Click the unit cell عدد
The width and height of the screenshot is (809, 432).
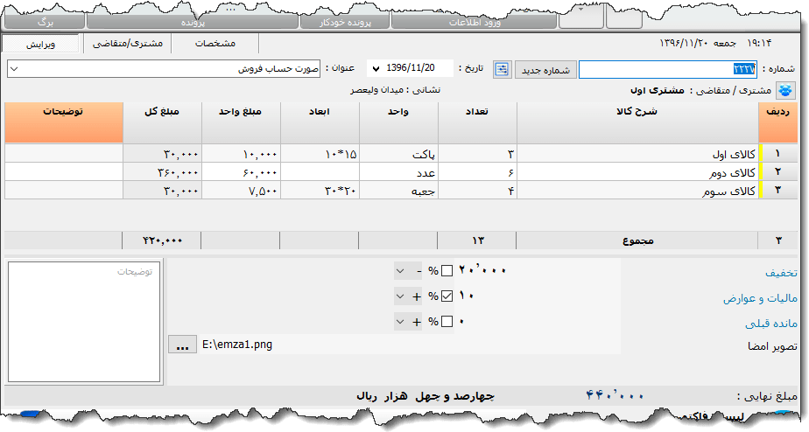click(398, 172)
